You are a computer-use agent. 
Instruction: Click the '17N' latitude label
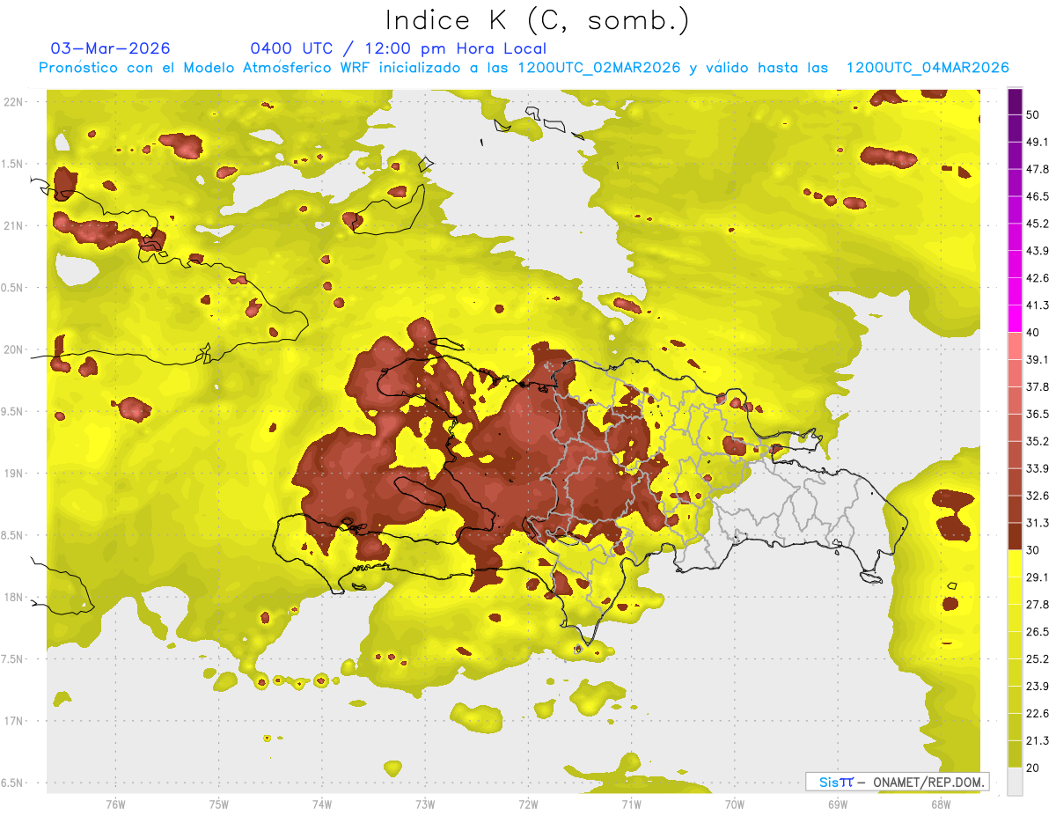pos(12,721)
